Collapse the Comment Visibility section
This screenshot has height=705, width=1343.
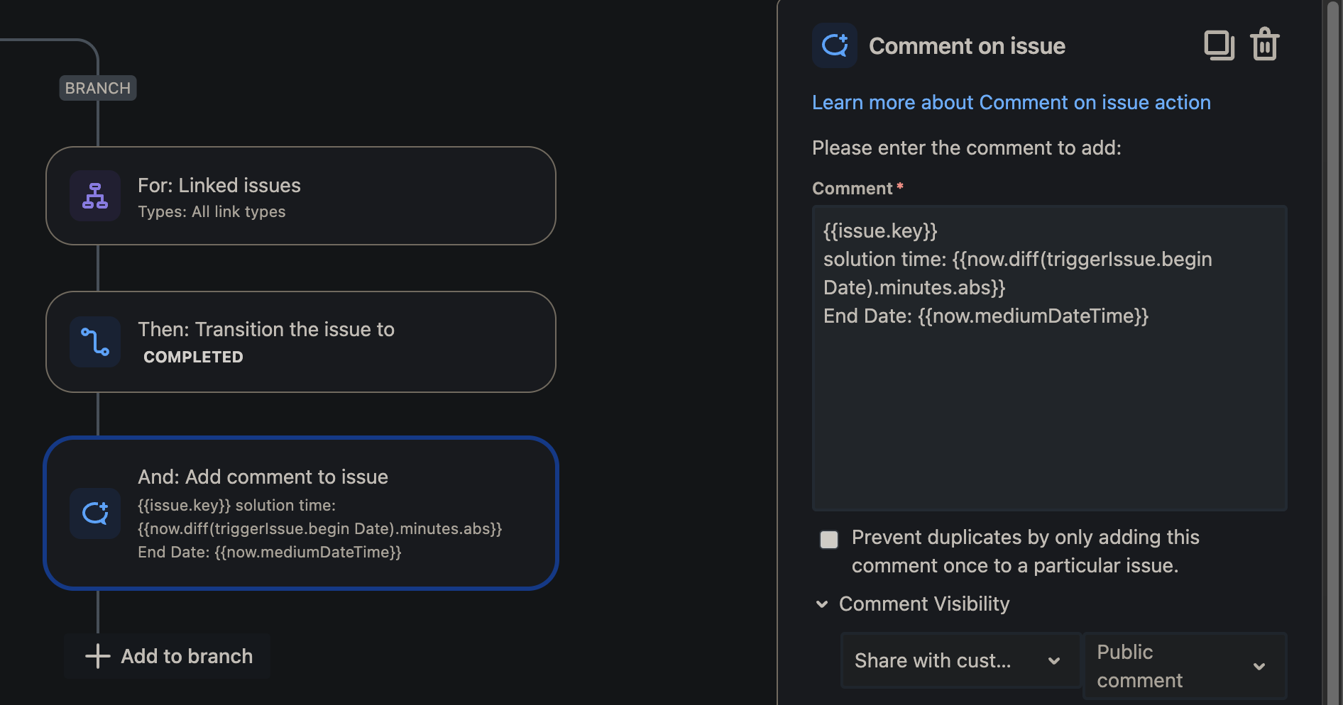[x=822, y=604]
